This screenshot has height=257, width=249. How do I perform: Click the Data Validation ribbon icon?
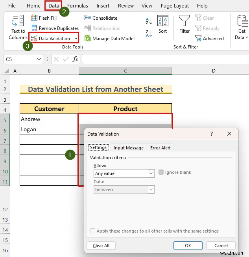(x=34, y=39)
